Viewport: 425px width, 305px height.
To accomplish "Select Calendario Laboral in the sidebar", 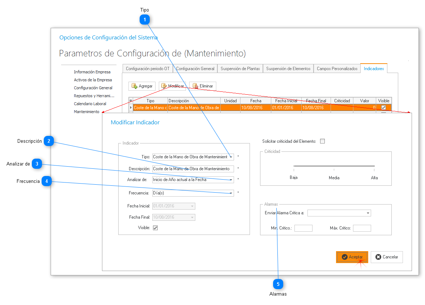I will [90, 104].
